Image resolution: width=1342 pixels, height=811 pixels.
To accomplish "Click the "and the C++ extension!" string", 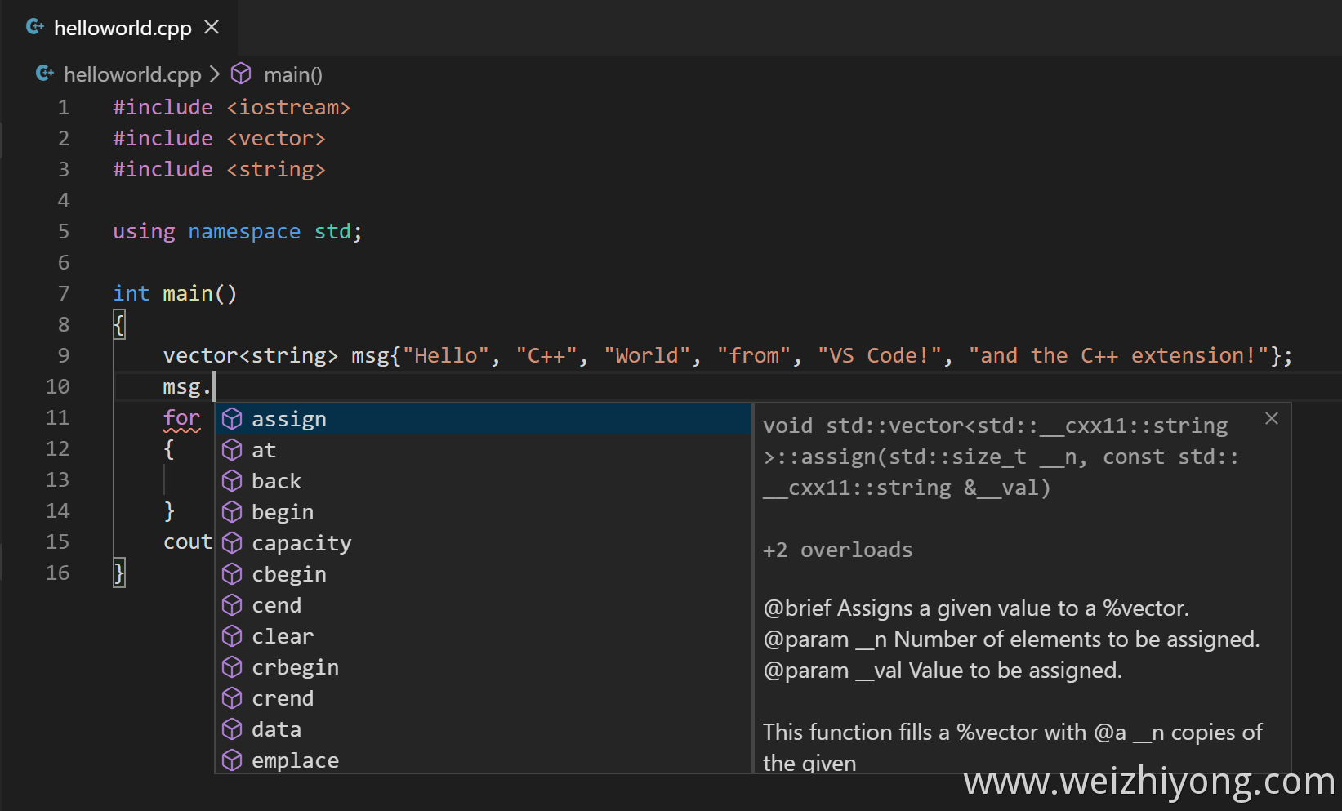I will 1118,355.
